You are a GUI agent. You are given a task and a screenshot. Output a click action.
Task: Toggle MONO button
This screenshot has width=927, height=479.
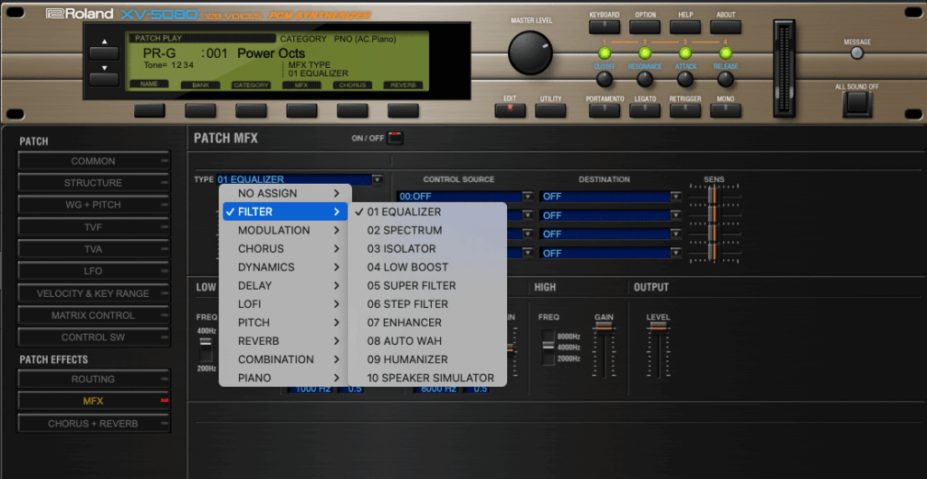coord(725,110)
